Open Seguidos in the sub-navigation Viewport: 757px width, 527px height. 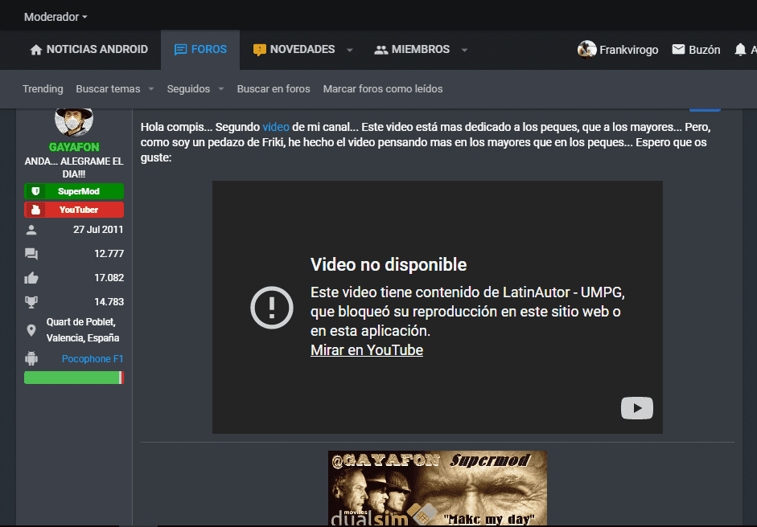pyautogui.click(x=188, y=88)
